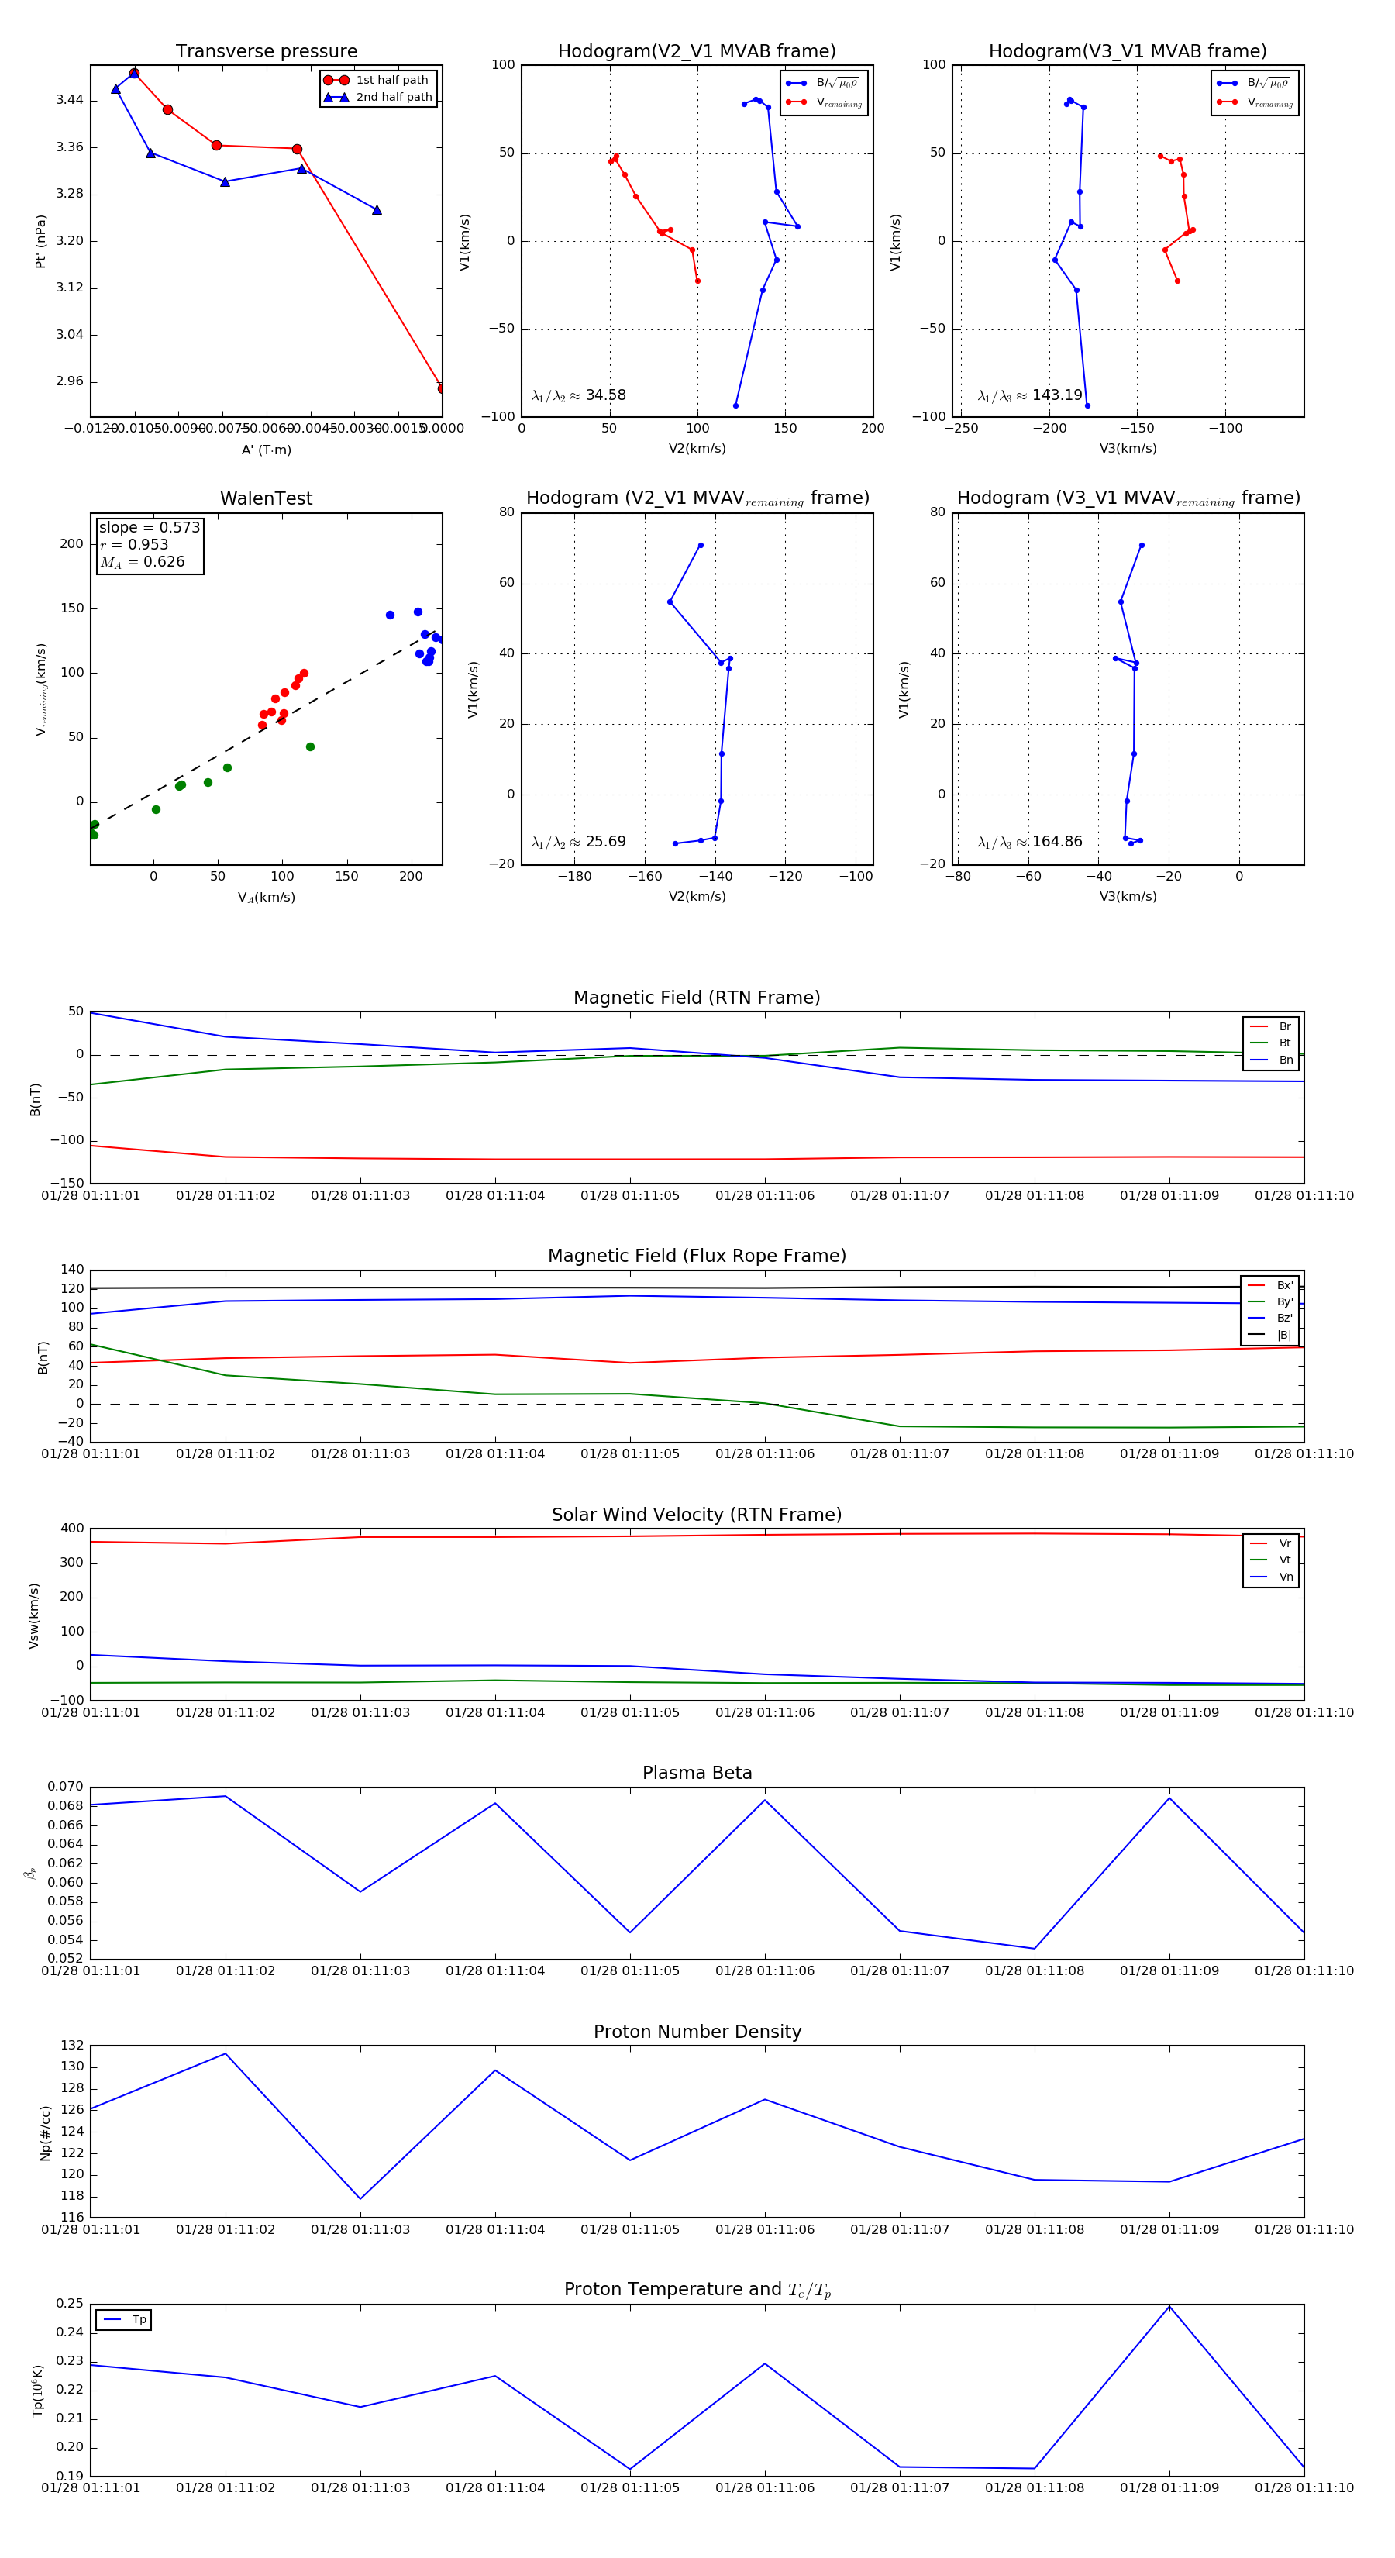The height and width of the screenshot is (2558, 1395).
Task: Select the "Hodogram(V2_V1 MVAB frame)" title
Action: point(697,52)
